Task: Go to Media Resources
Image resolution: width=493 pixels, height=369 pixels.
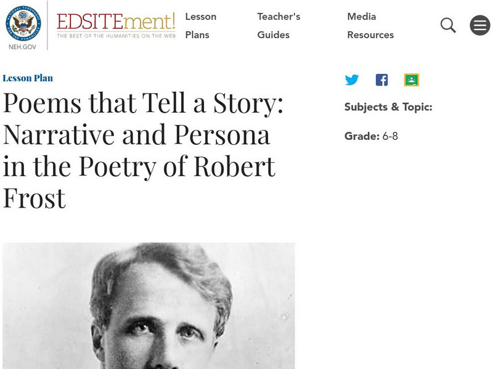Action: click(x=370, y=26)
